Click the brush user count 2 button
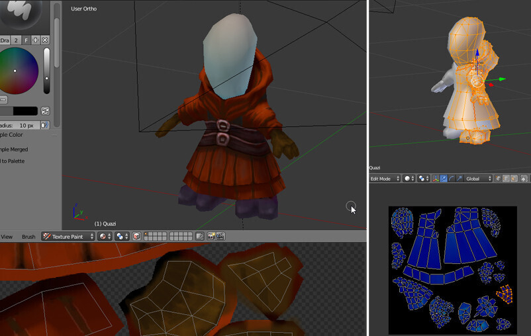The image size is (531, 336). coord(16,40)
